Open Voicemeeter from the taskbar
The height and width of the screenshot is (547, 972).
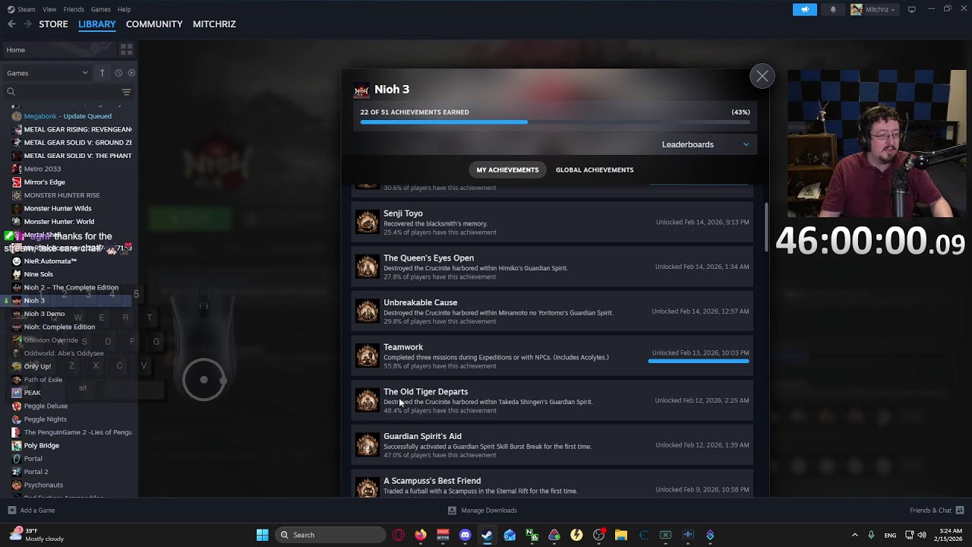click(x=443, y=535)
